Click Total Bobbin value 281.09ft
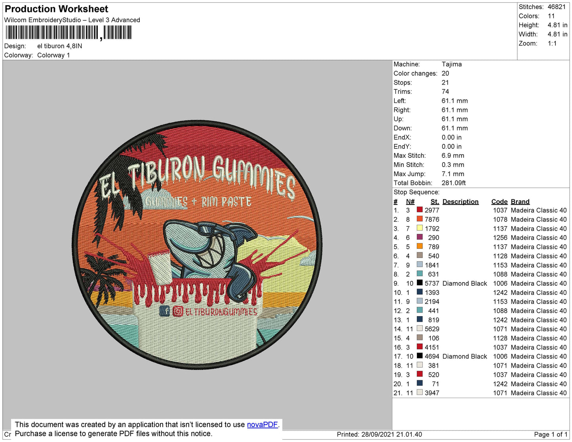 pos(454,183)
